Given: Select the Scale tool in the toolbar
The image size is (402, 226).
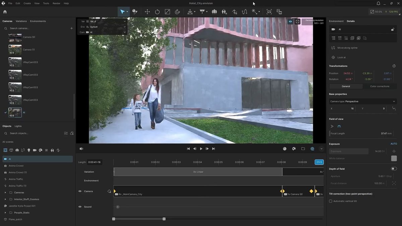Looking at the screenshot, I should [x=167, y=12].
